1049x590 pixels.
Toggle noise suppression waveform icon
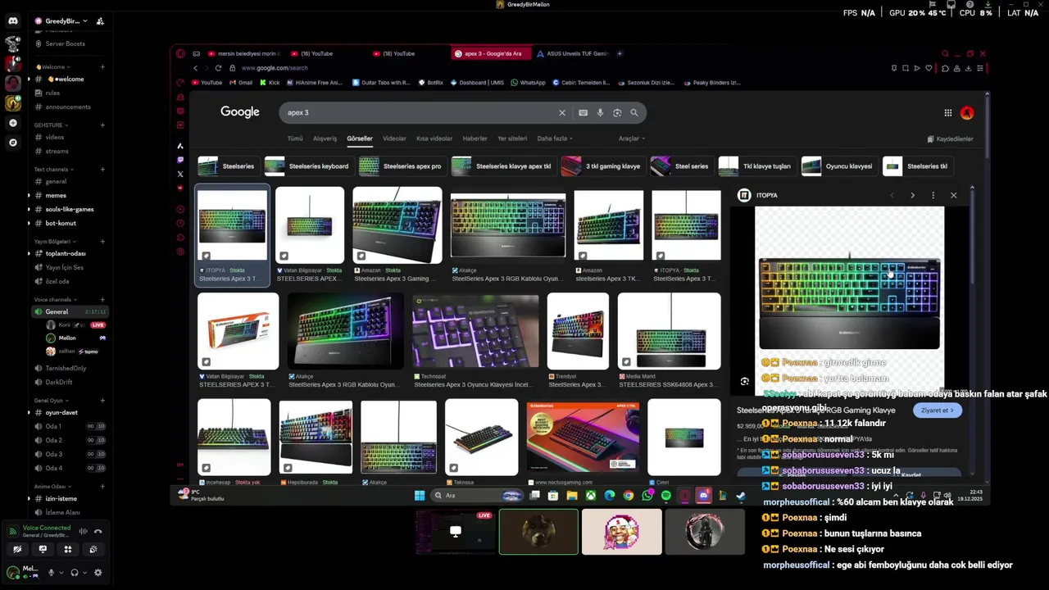click(x=83, y=531)
